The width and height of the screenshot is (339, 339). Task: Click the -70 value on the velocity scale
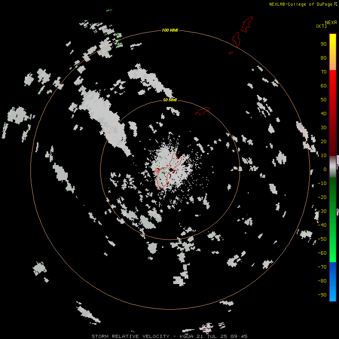coord(322,267)
